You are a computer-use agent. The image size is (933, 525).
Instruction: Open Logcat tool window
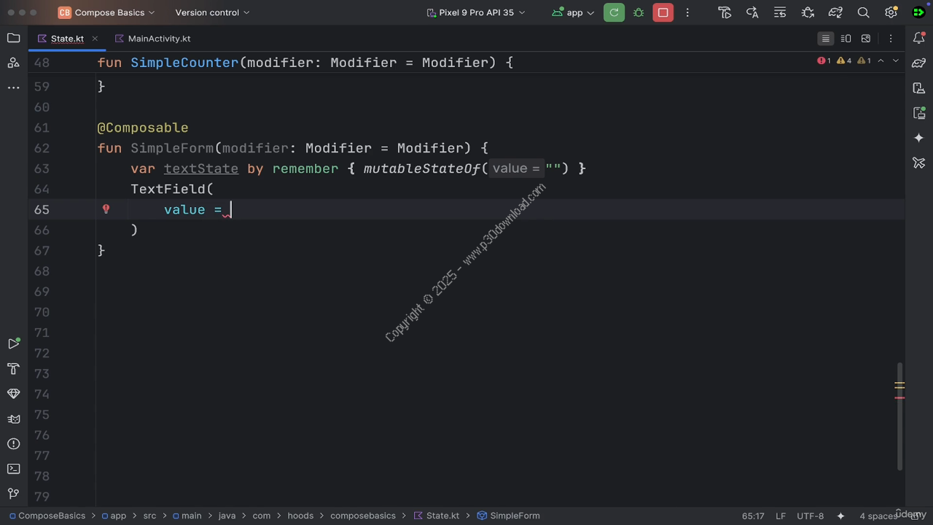coord(13,419)
